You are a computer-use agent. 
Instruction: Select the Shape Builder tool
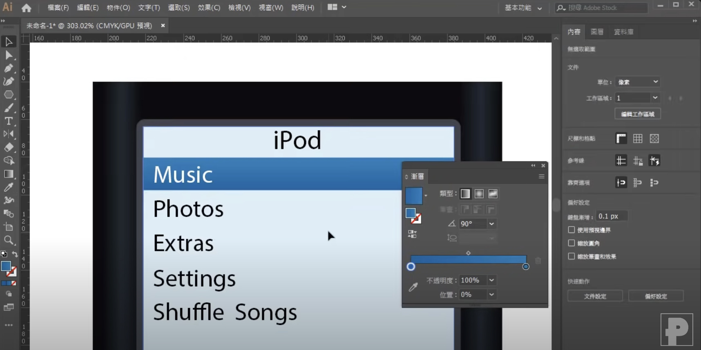click(x=9, y=160)
